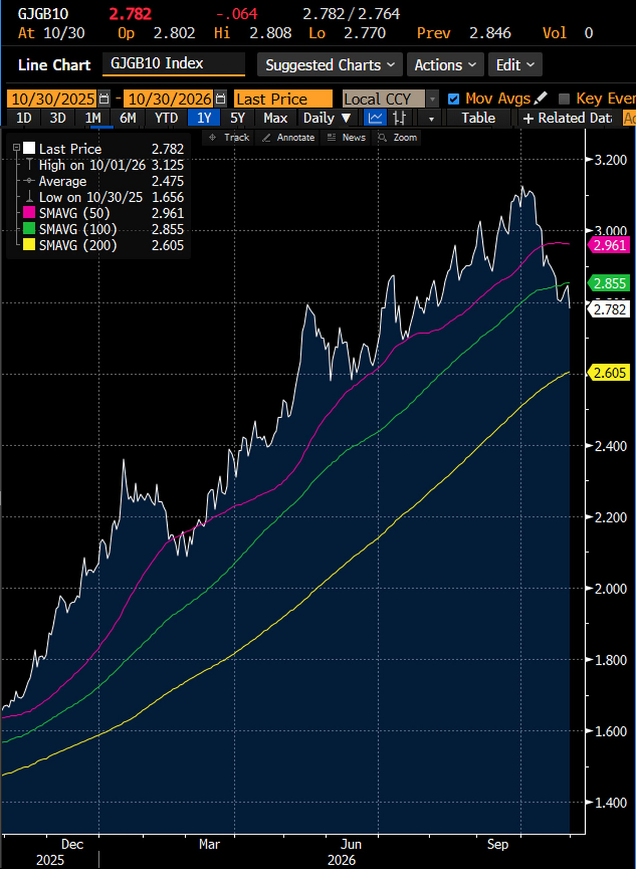Screen dimensions: 636x869
Task: Select the 1M range tab
Action: (x=93, y=118)
